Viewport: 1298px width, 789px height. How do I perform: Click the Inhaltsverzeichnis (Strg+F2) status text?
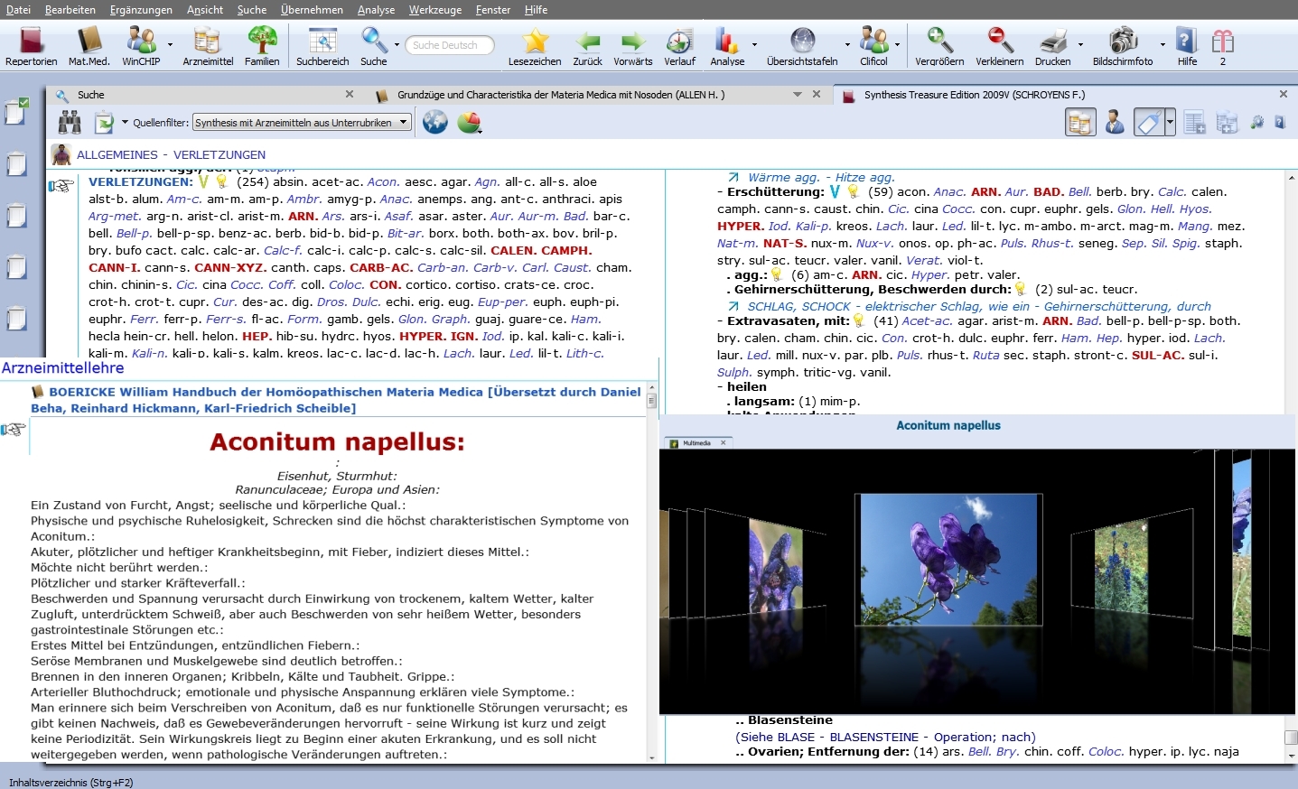(71, 783)
